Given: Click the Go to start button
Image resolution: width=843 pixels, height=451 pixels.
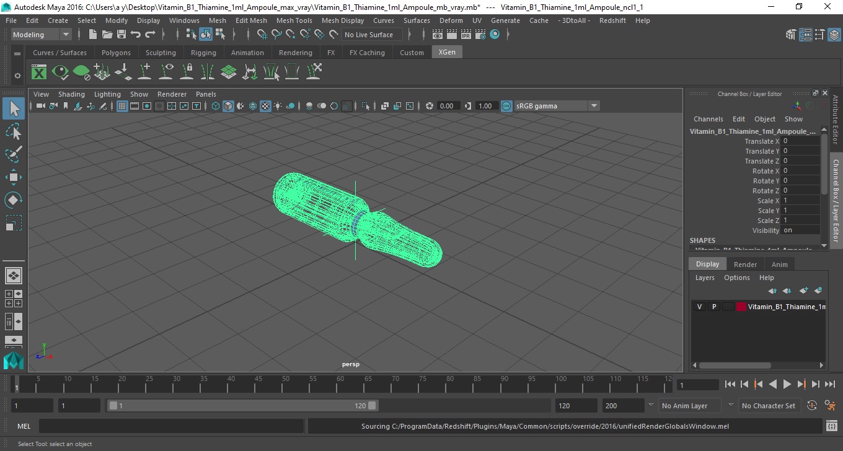Looking at the screenshot, I should click(x=730, y=385).
